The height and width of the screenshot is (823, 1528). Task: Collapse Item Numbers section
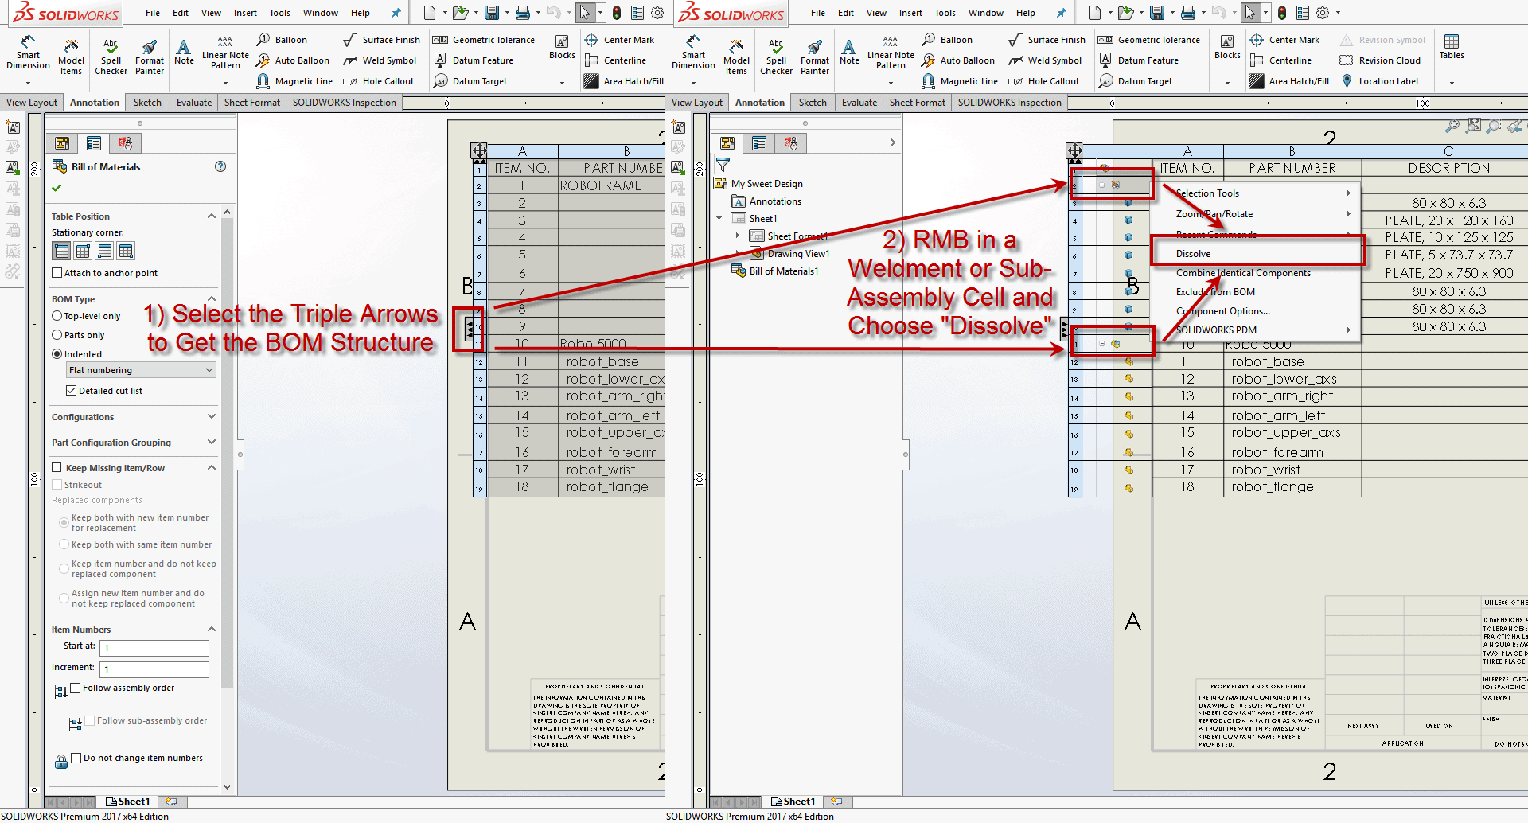point(212,630)
